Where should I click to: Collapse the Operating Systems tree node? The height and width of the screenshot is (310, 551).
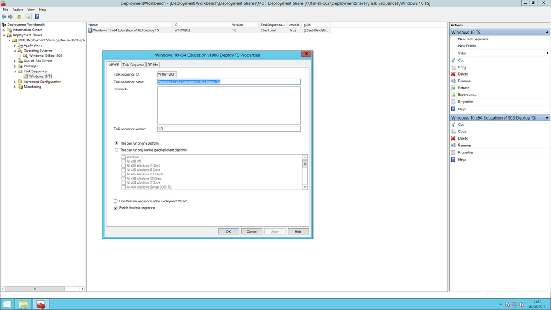(15, 51)
